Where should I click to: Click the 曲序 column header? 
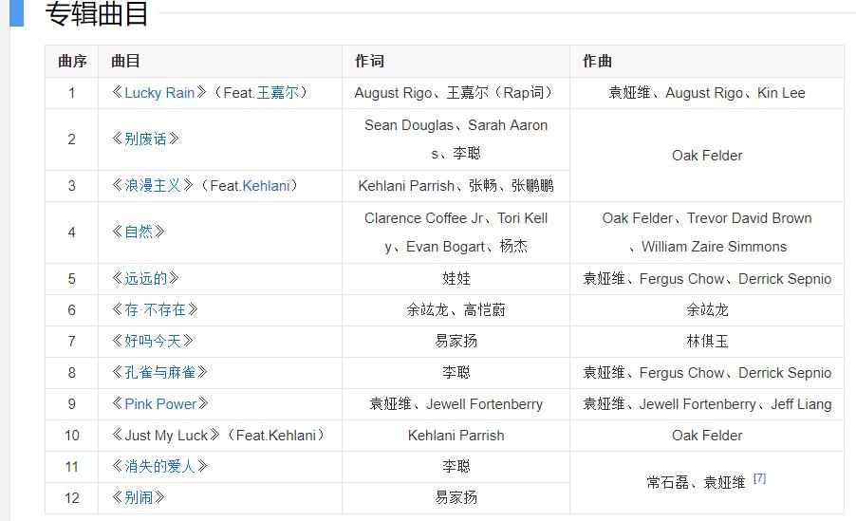point(71,62)
